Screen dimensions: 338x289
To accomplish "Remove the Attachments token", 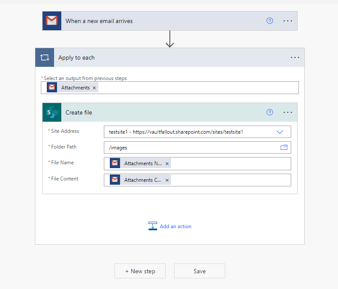I will (95, 88).
